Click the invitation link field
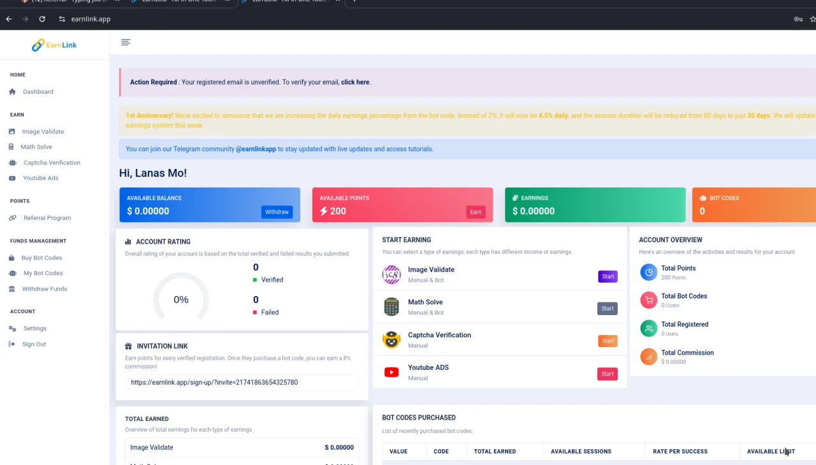Viewport: 816px width, 465px height. (242, 383)
